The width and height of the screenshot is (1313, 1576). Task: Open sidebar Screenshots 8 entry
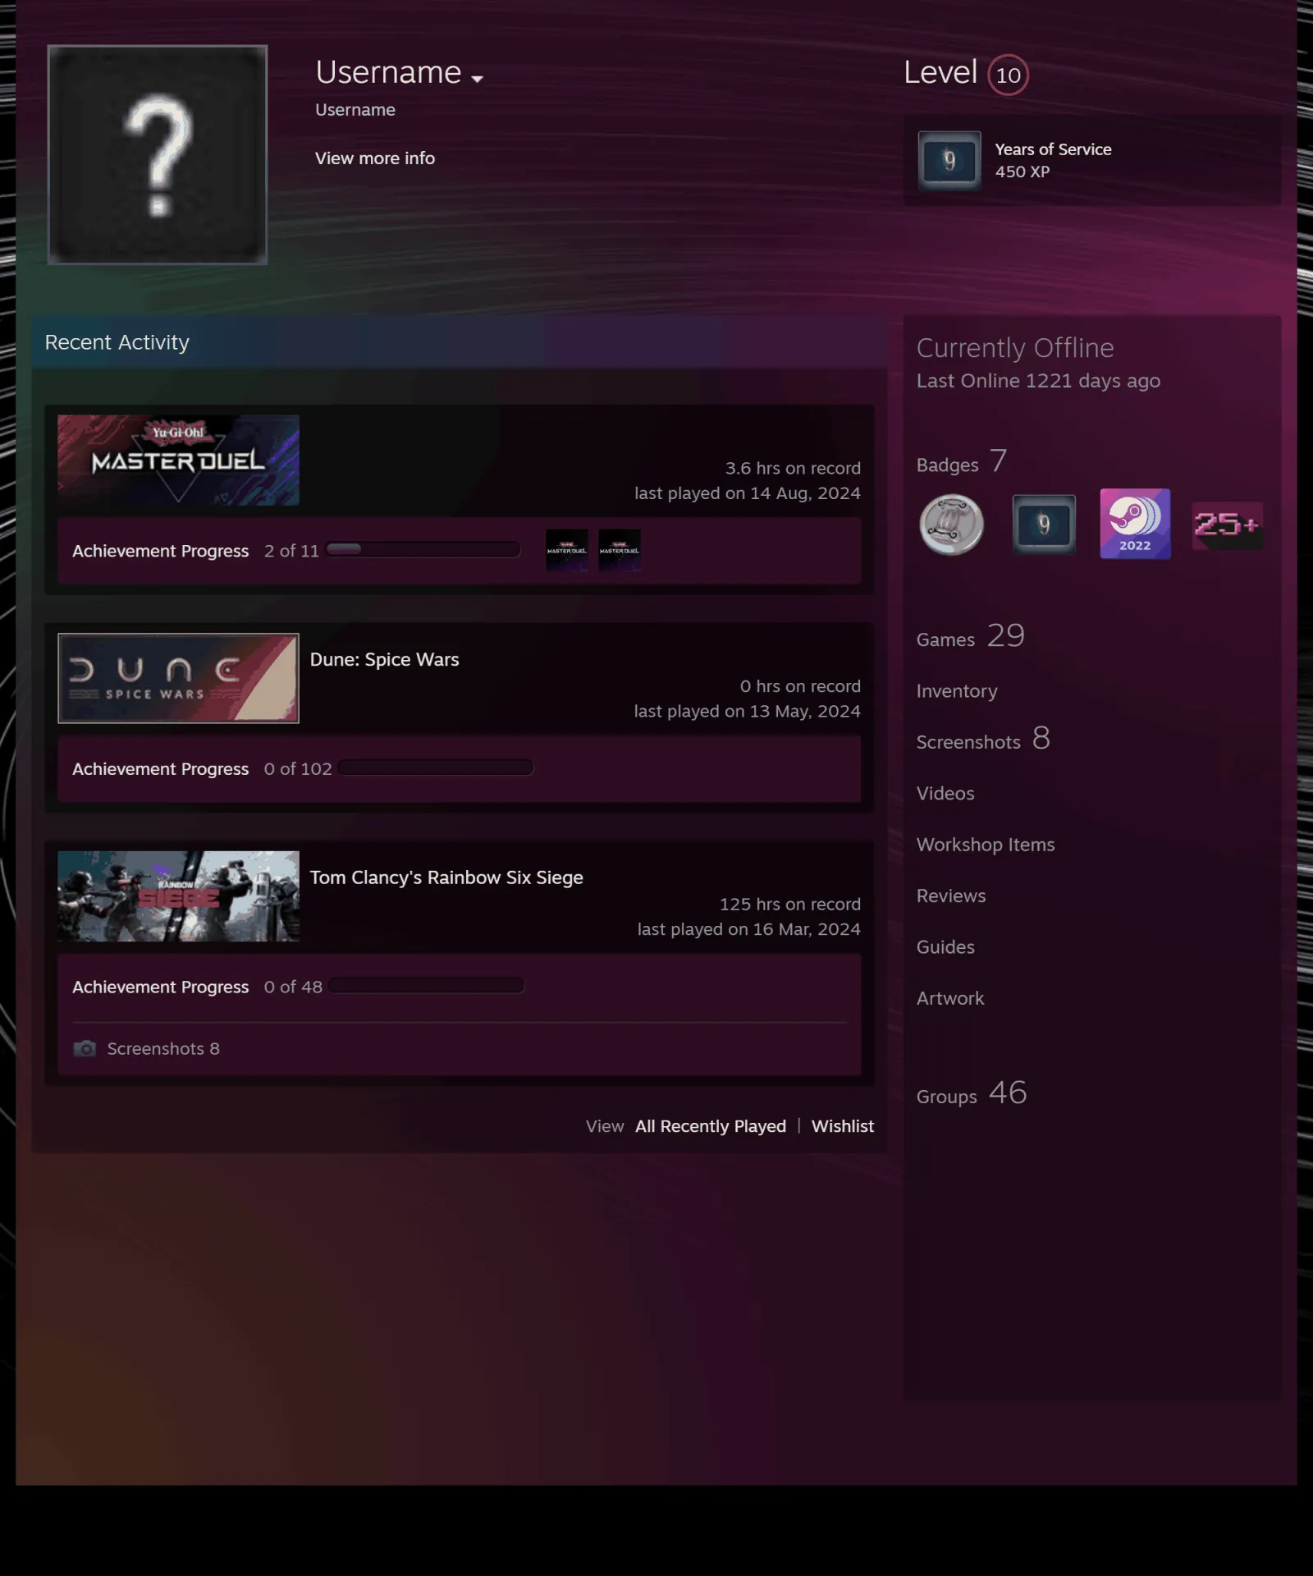[x=983, y=740]
